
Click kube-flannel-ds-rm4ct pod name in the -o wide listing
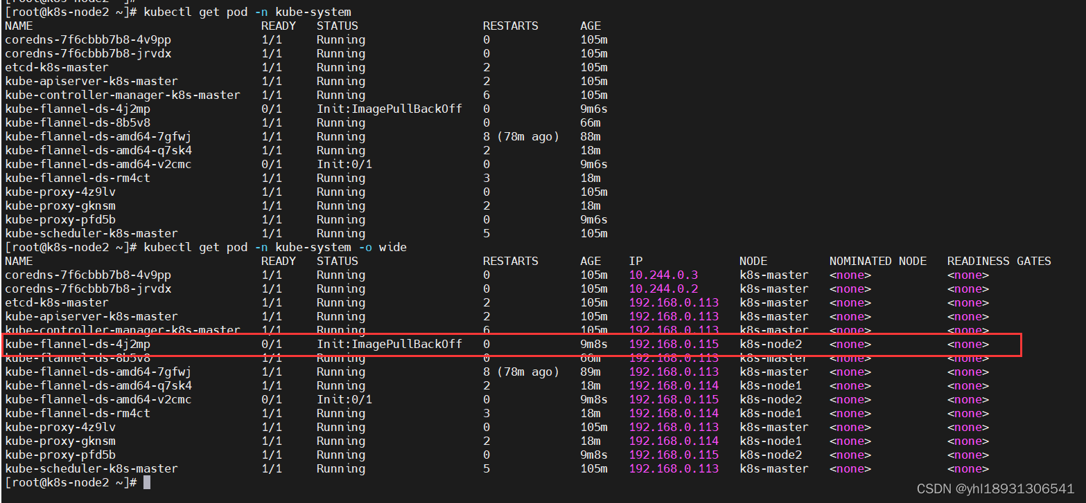tap(78, 413)
